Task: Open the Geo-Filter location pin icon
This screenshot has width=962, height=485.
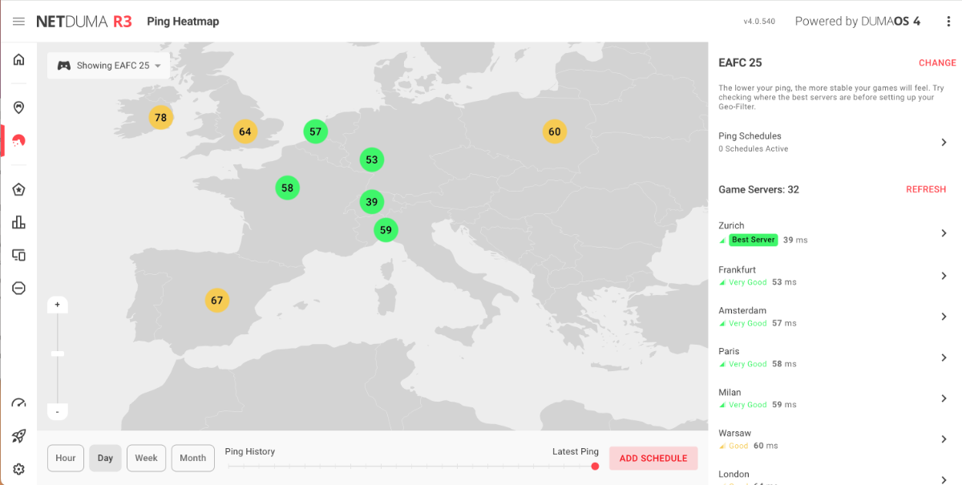Action: tap(18, 107)
